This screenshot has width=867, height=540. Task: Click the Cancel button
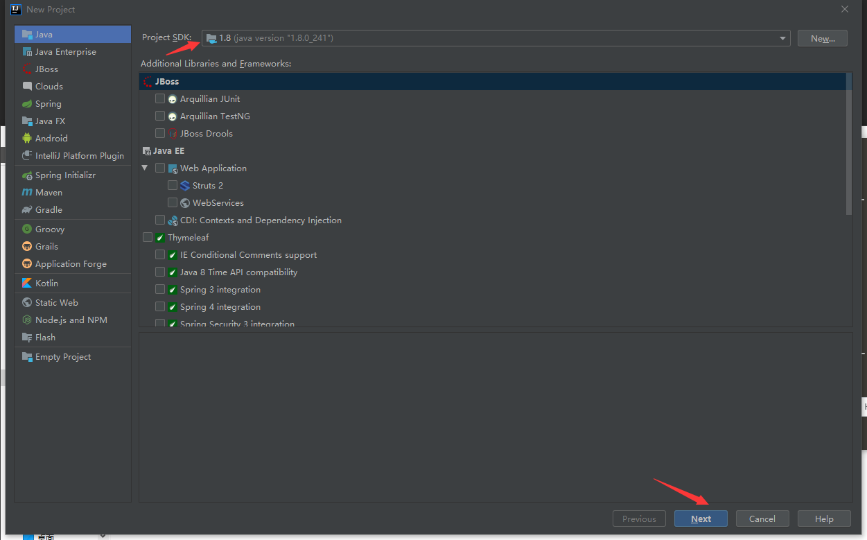coord(762,519)
